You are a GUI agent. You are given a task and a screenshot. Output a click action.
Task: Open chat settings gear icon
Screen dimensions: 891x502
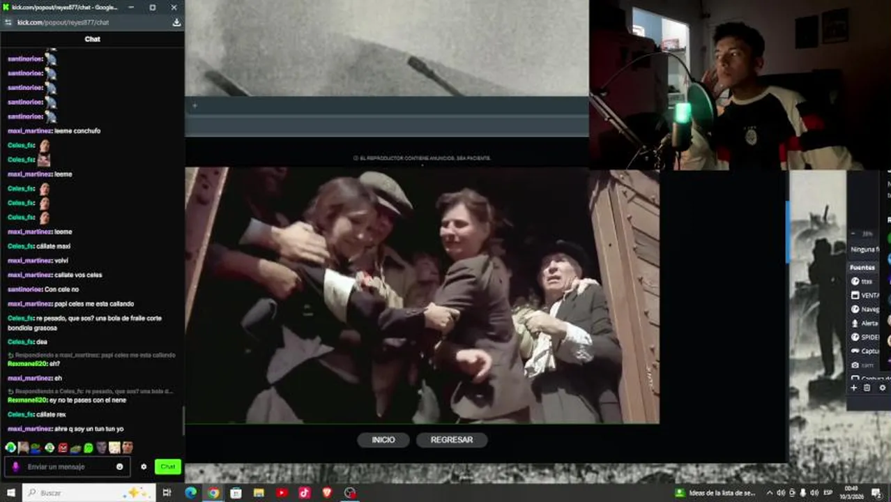144,466
